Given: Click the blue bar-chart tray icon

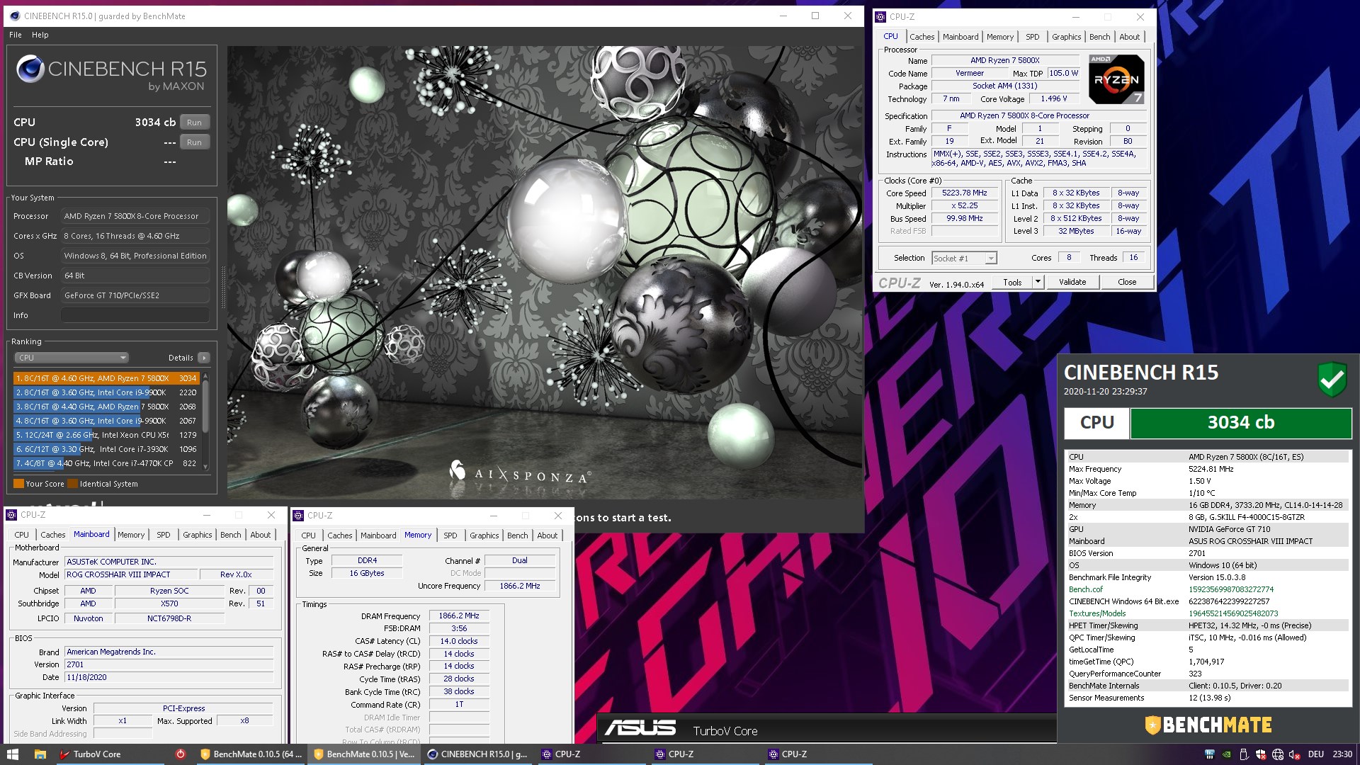Looking at the screenshot, I should point(1210,754).
